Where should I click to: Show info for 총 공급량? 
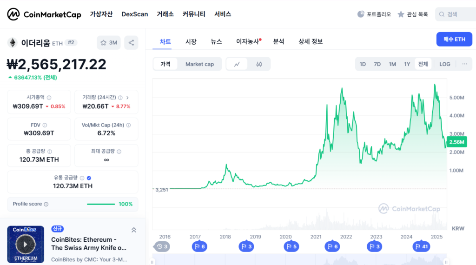[x=50, y=152]
